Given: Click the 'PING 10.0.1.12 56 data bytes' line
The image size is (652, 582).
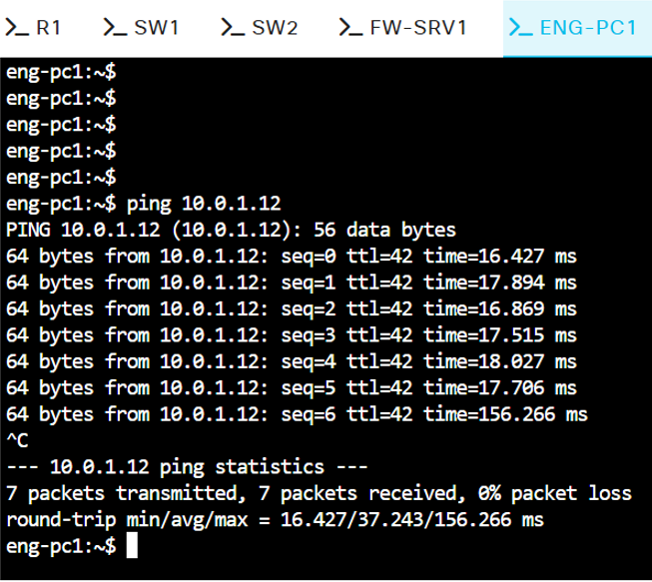Looking at the screenshot, I should coord(231,230).
